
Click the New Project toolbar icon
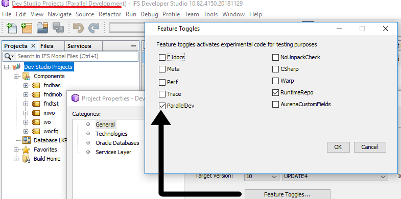pyautogui.click(x=27, y=28)
